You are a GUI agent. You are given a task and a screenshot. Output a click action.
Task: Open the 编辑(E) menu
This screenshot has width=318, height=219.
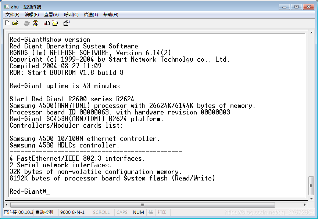32,15
